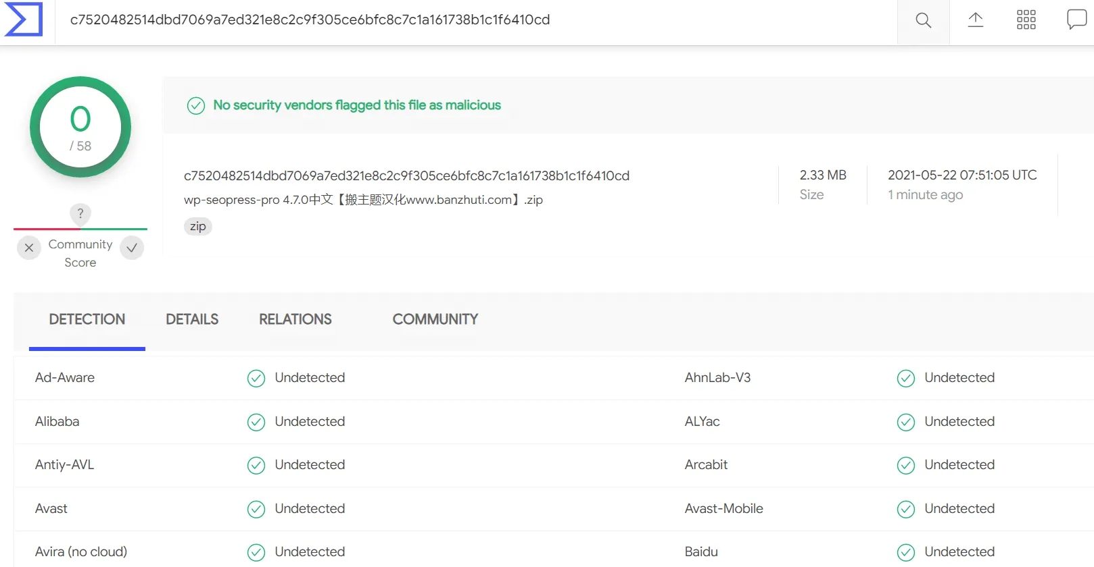Click the Avira (no cloud) vendor name
Viewport: 1094px width, 567px height.
[x=81, y=551]
